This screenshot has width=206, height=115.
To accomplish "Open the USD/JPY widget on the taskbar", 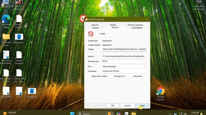I will [x=10, y=113].
